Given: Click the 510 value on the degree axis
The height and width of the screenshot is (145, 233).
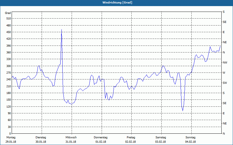Looking at the screenshot, I should [x=9, y=19].
